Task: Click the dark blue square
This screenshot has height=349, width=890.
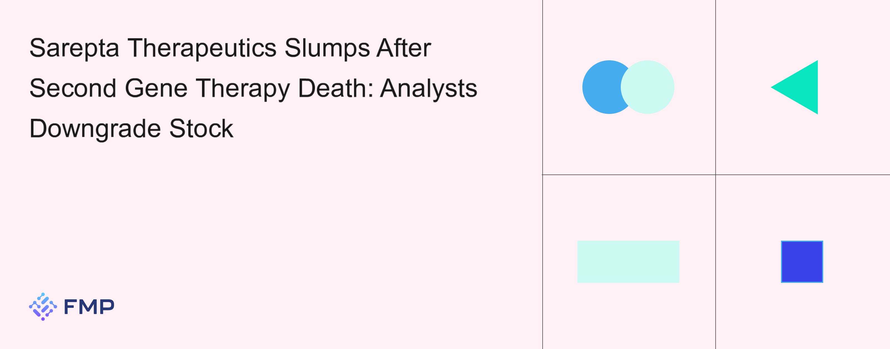Action: click(802, 262)
